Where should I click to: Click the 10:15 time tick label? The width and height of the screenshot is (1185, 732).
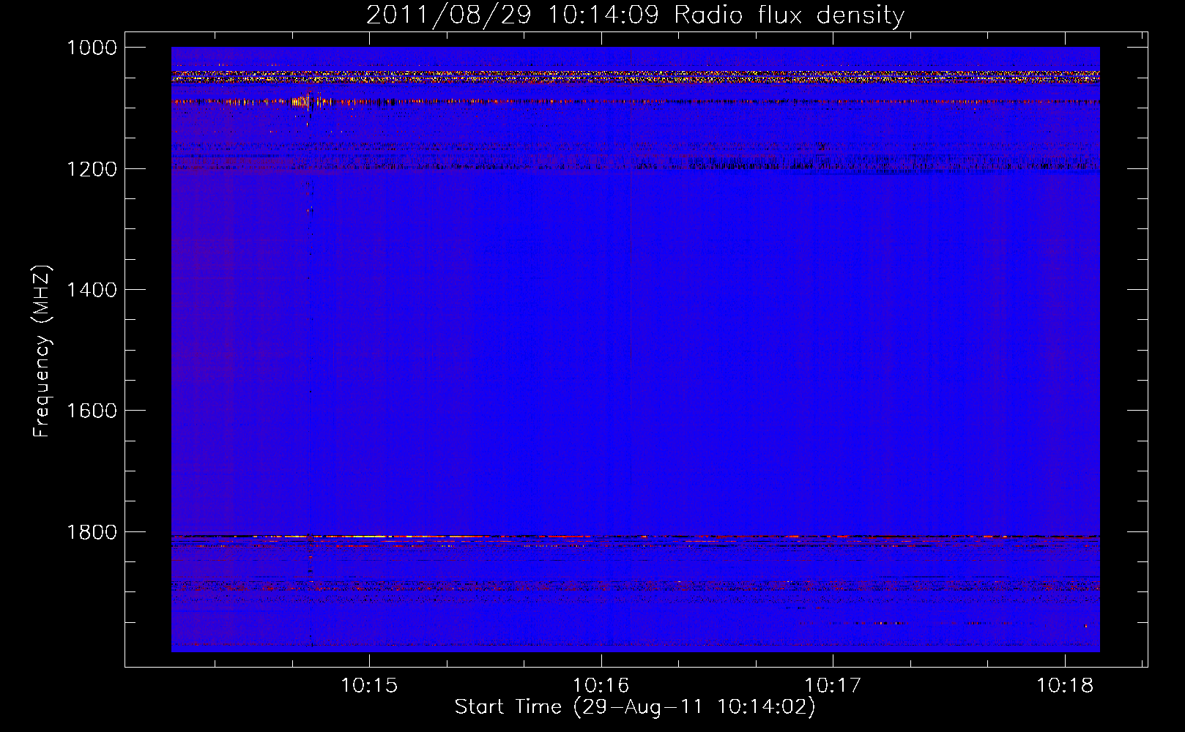point(369,686)
